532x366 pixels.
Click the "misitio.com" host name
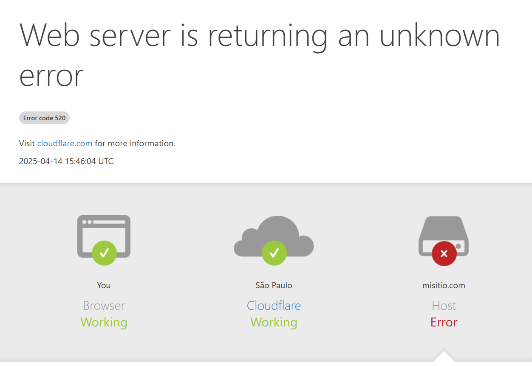(444, 285)
